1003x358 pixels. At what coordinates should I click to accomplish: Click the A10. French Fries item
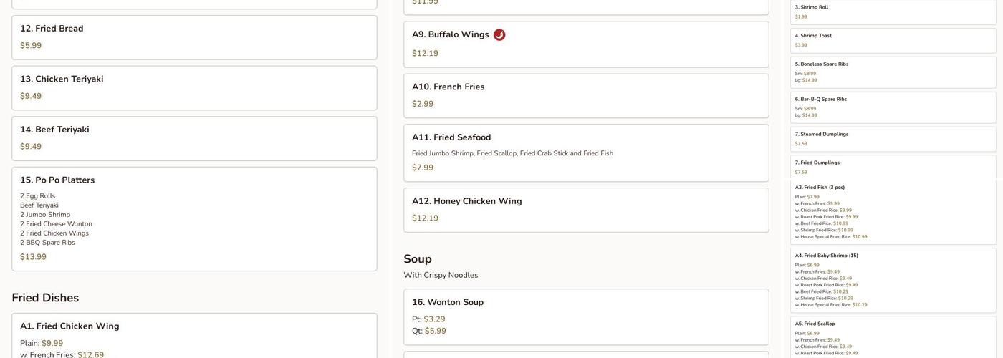(x=586, y=96)
